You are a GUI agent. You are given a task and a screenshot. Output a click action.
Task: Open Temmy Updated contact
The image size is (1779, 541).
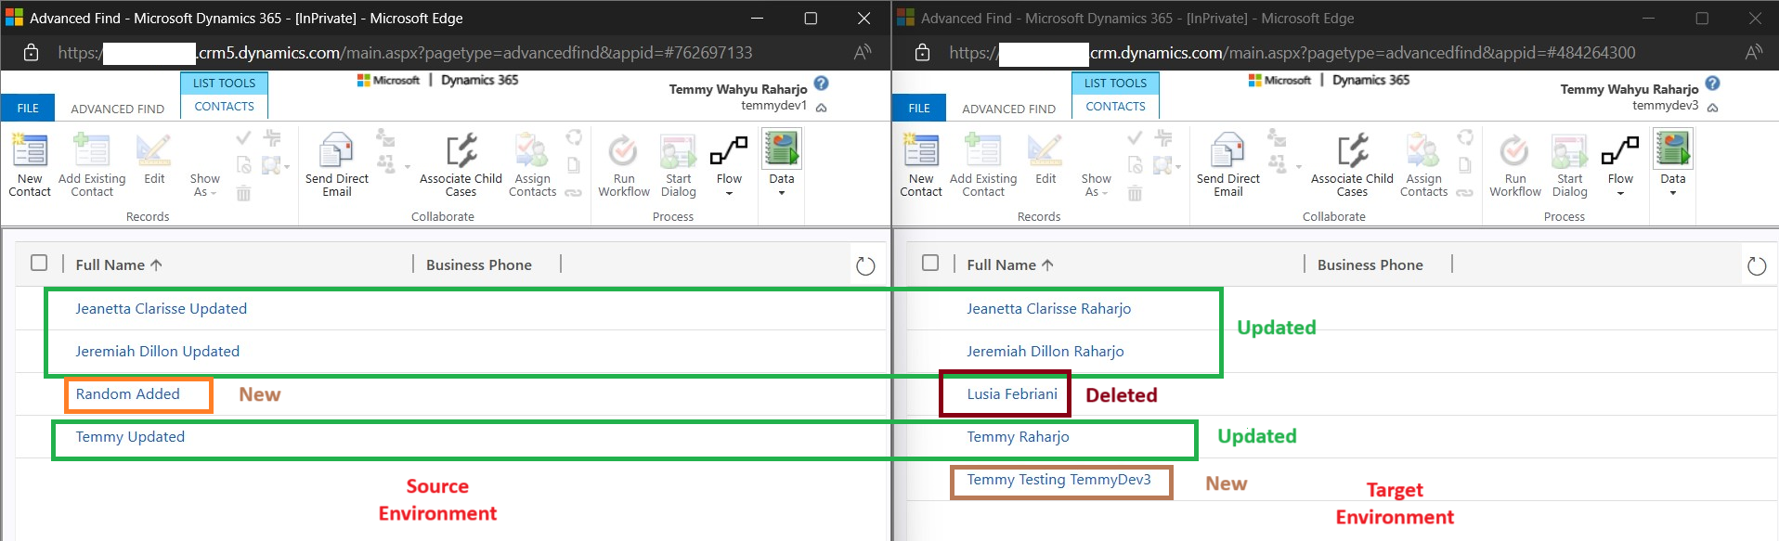(x=130, y=437)
